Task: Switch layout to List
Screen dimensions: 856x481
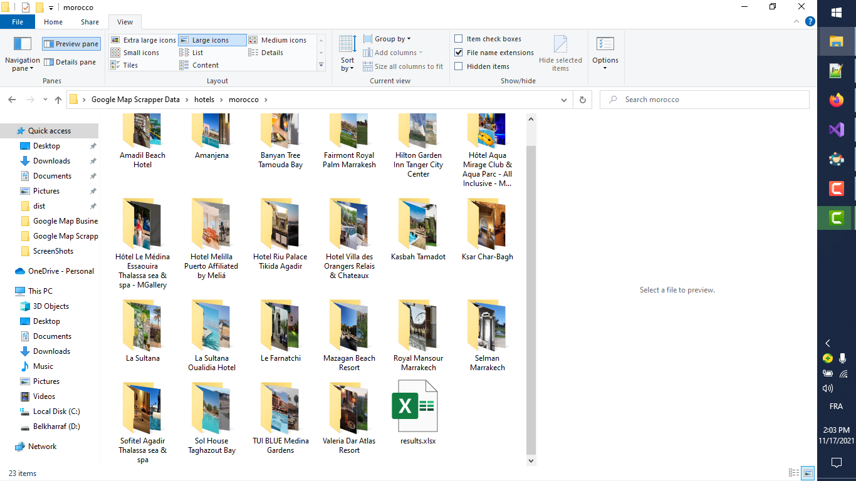Action: click(x=191, y=53)
